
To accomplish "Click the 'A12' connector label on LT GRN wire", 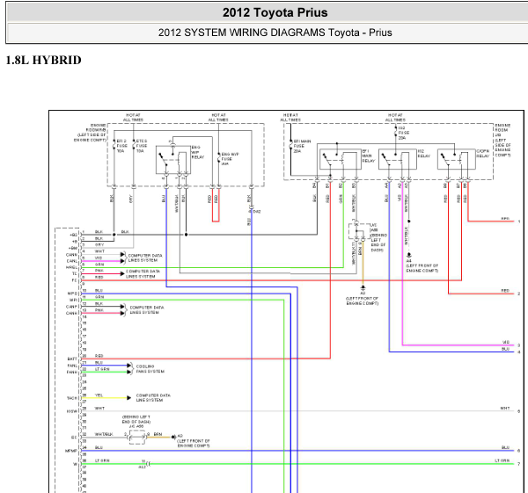I will [x=142, y=468].
